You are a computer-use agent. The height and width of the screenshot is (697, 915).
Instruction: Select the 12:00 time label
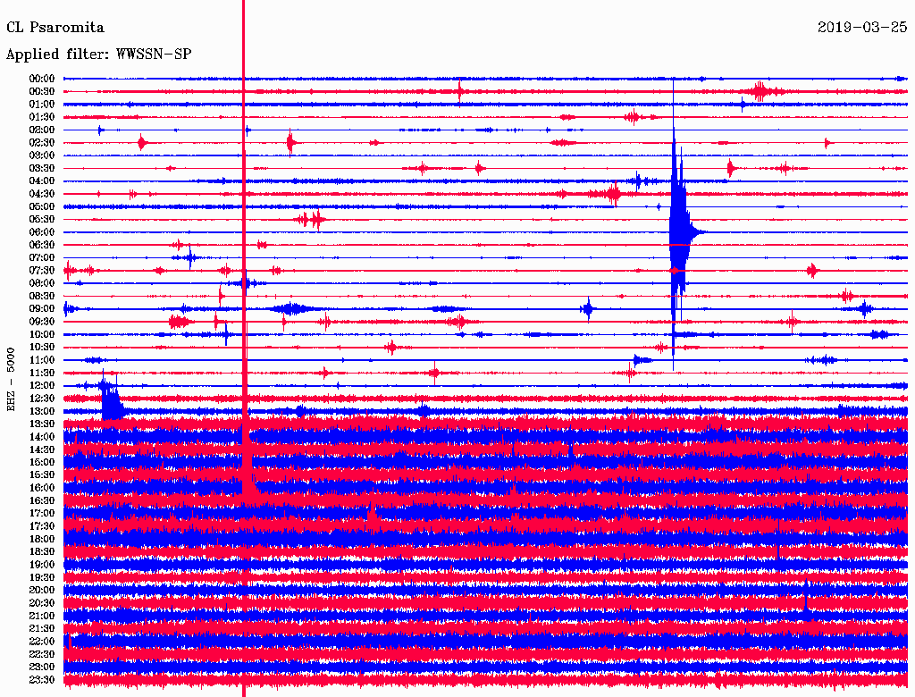coord(42,386)
